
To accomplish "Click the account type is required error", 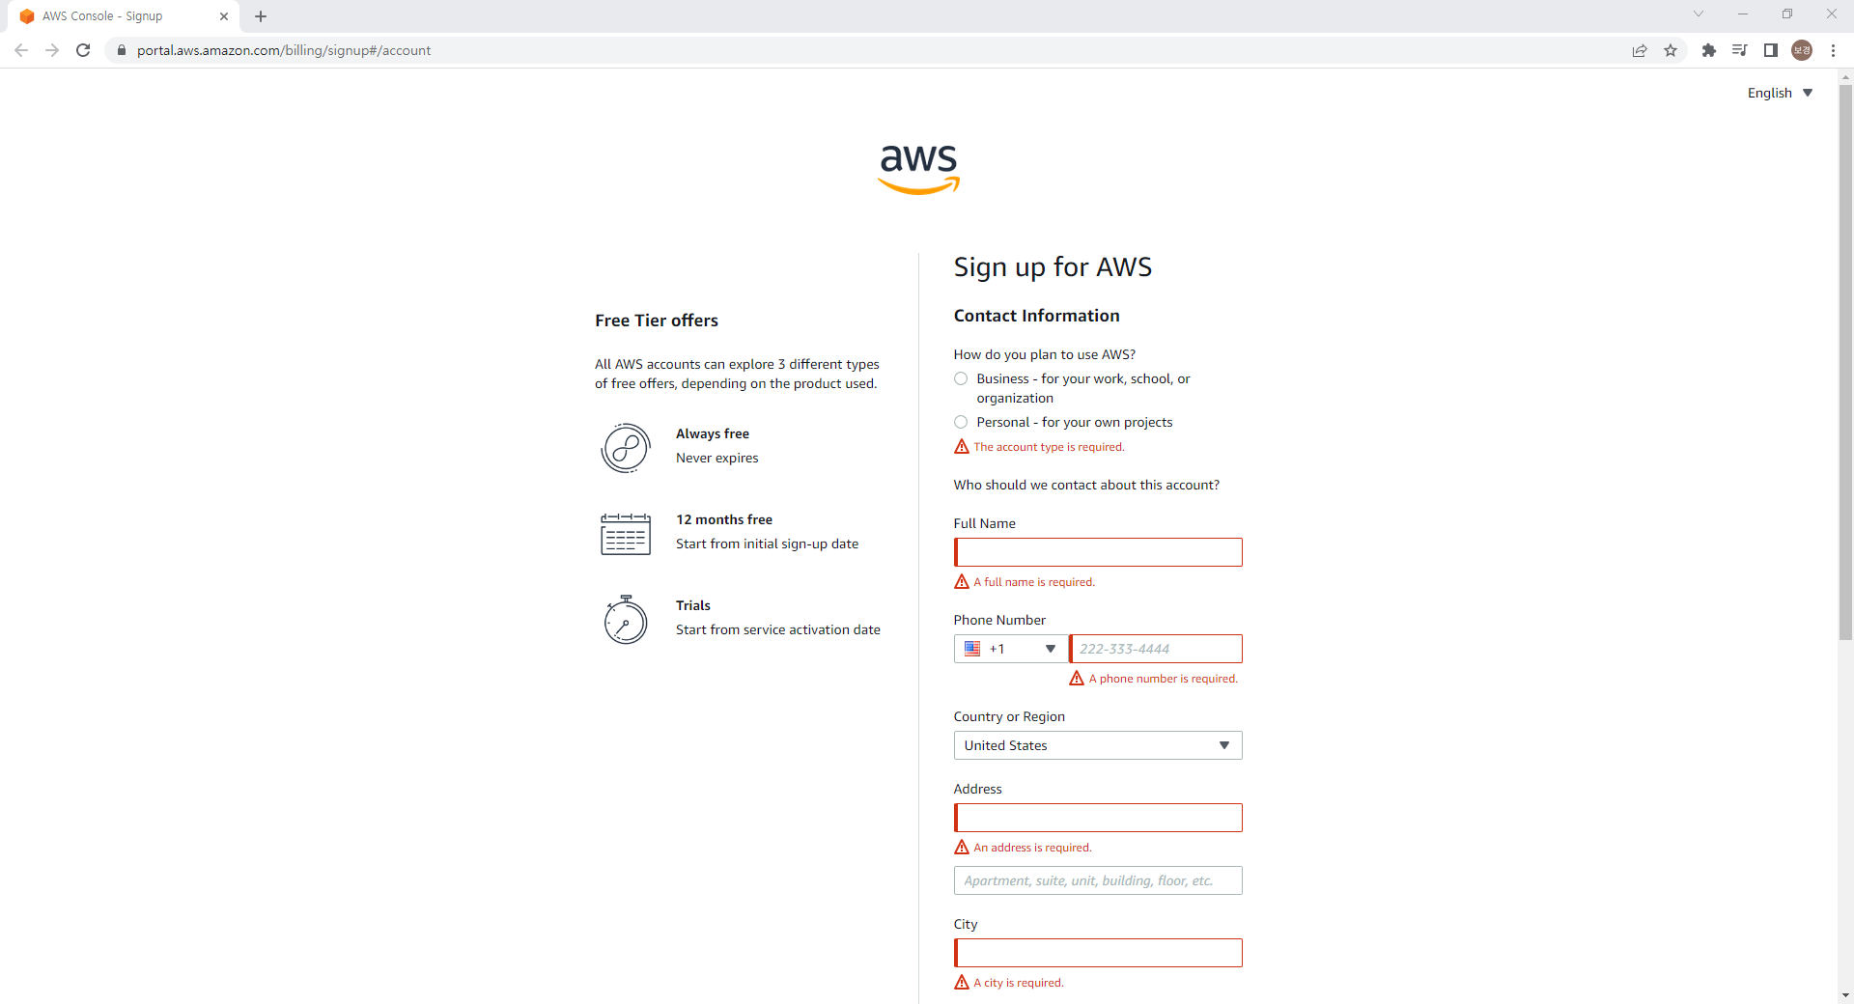I will pos(1049,447).
